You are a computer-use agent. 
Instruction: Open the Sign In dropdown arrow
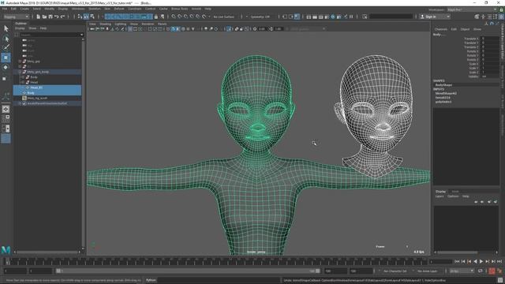click(448, 17)
